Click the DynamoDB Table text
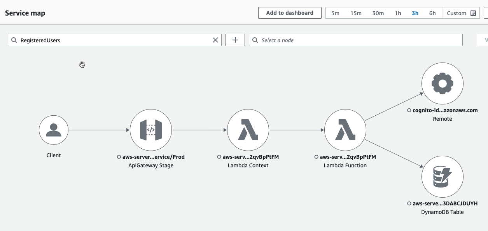 pyautogui.click(x=443, y=212)
